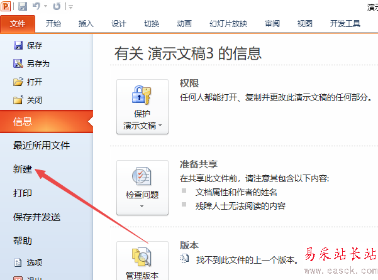
Task: Open the 文件 tab
Action: 18,24
